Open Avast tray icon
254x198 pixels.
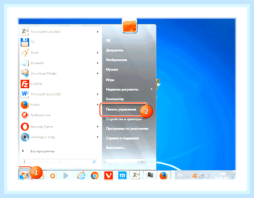(194, 176)
